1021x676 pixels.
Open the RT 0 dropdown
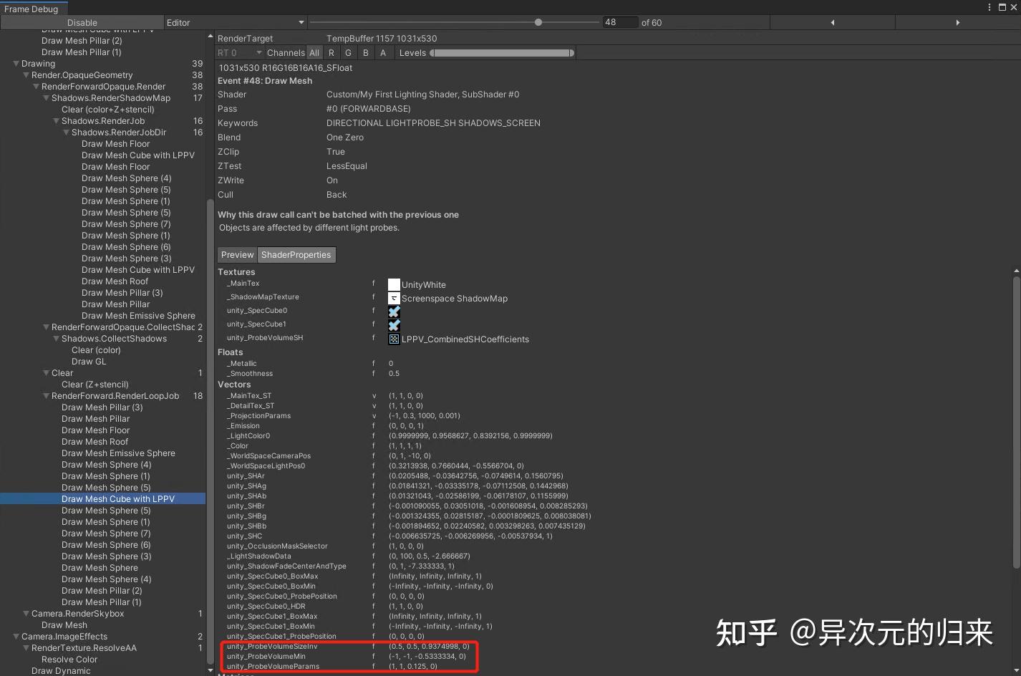(x=238, y=52)
